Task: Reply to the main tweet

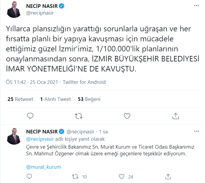Action: pyautogui.click(x=30, y=116)
